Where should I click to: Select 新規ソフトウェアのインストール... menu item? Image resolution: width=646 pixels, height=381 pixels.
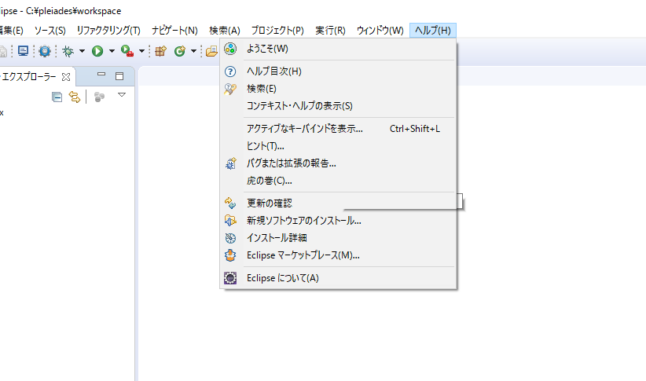click(303, 220)
